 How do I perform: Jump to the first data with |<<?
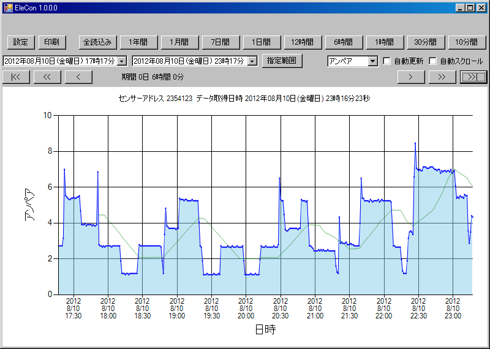16,77
